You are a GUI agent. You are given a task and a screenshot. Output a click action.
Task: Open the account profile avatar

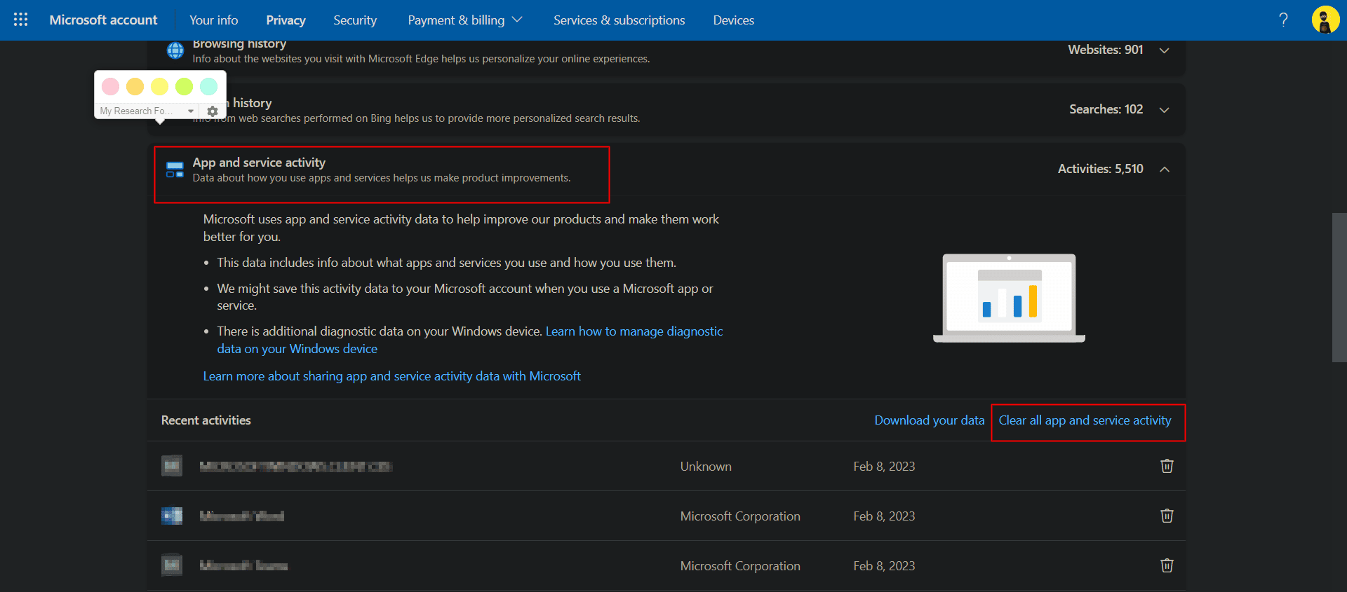[1325, 20]
